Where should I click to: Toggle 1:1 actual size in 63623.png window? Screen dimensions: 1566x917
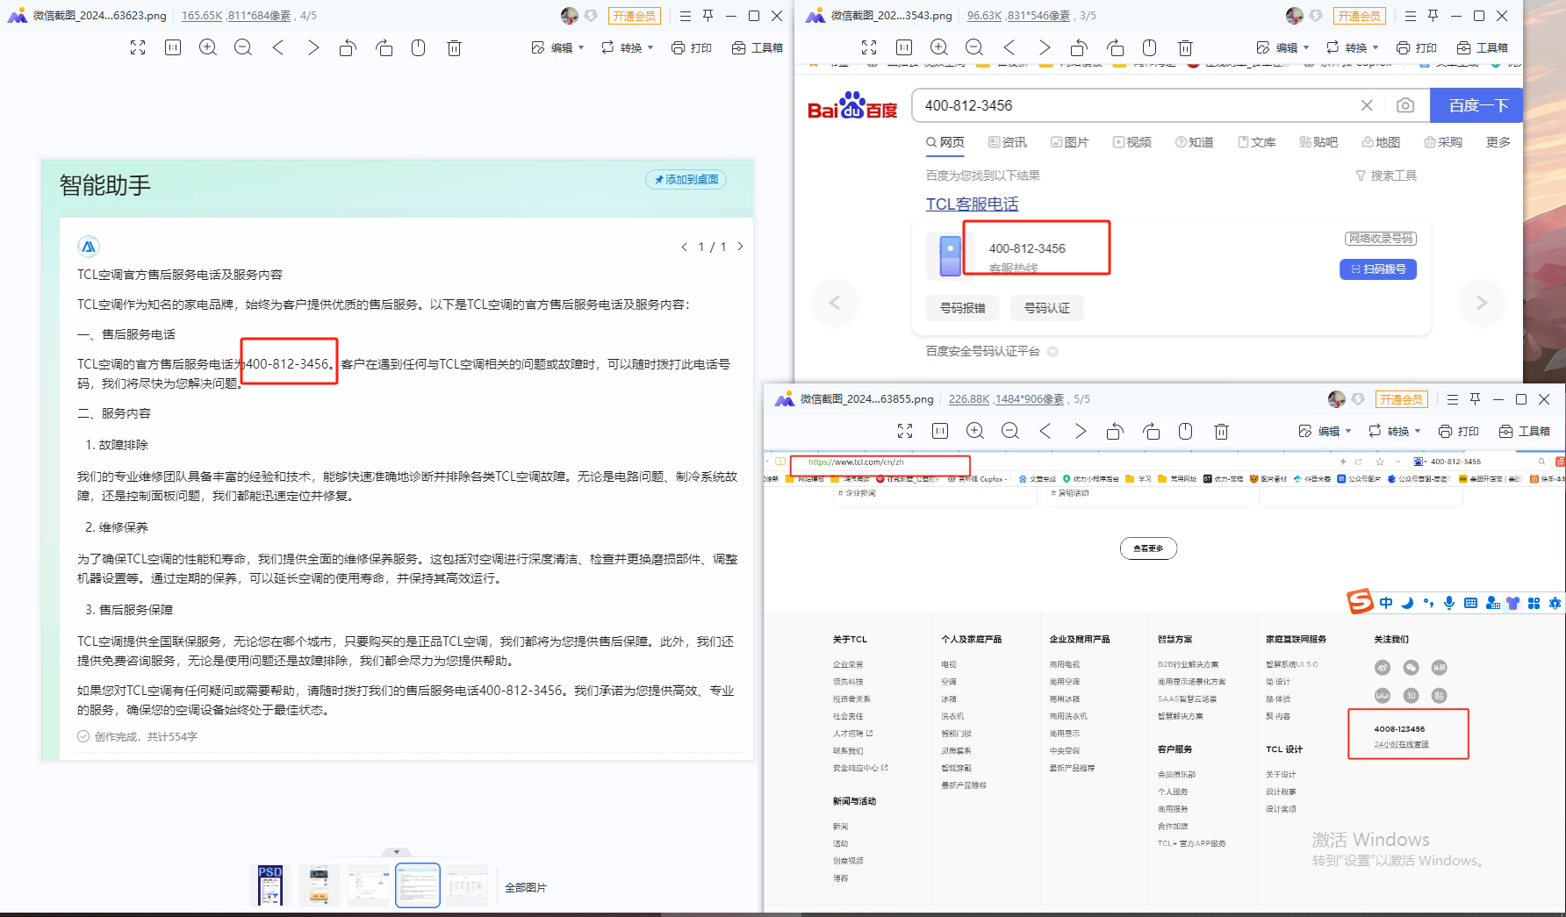click(x=173, y=48)
